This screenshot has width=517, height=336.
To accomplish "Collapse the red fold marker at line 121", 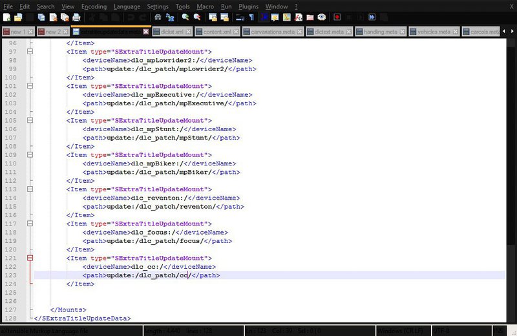I will coord(30,258).
